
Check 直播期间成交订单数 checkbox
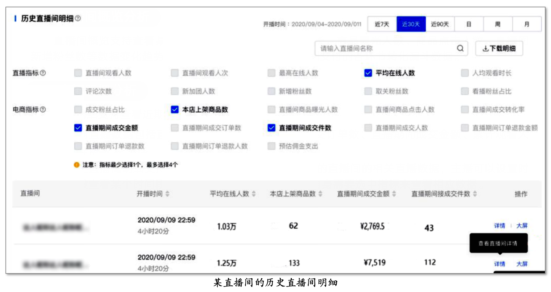175,128
